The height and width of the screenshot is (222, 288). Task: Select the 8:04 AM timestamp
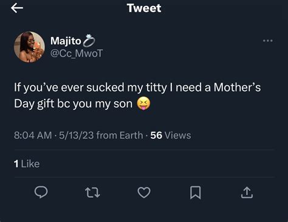[33, 135]
